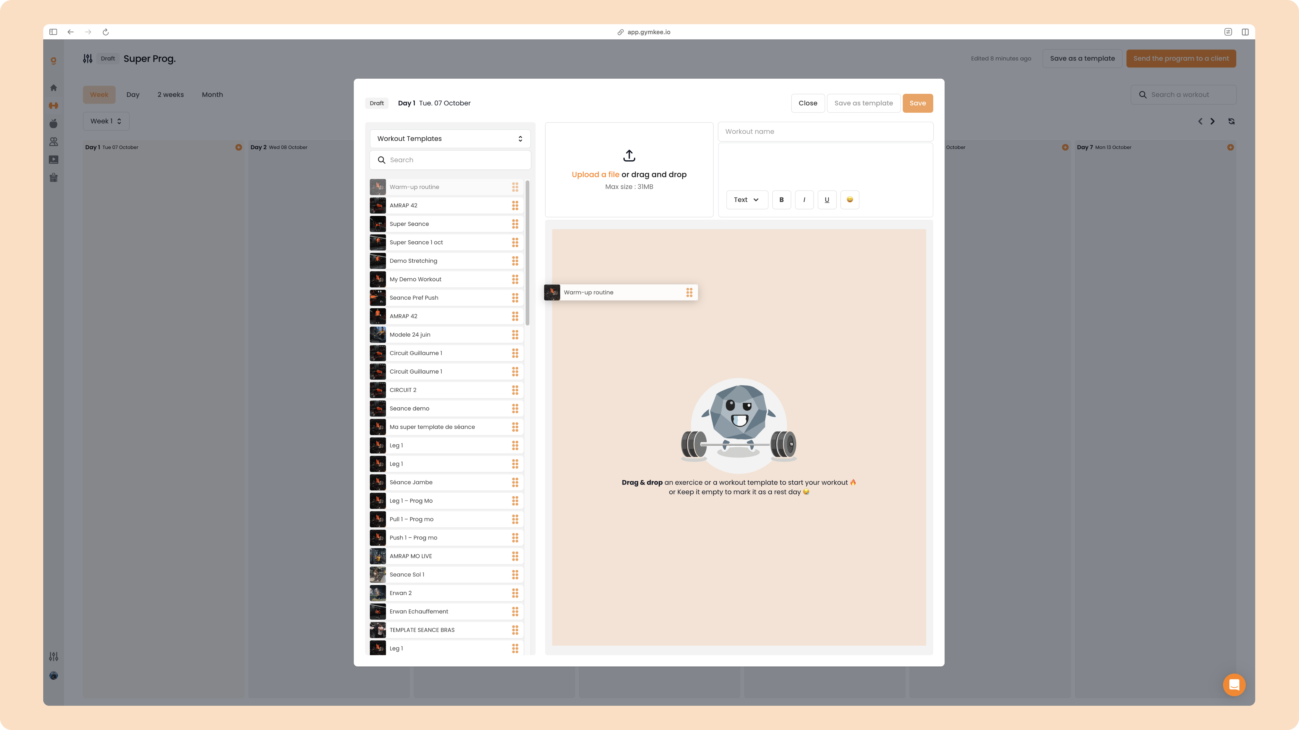This screenshot has width=1299, height=730.
Task: Go to previous week with left chevron
Action: click(1200, 121)
